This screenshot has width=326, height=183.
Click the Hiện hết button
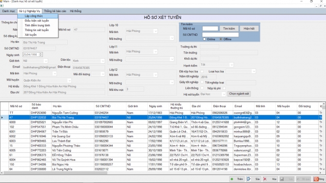pos(249,29)
